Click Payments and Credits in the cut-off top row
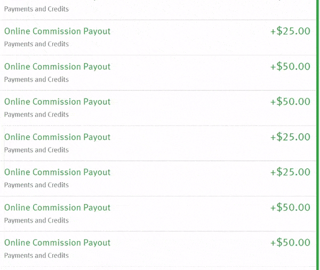Viewport: 320px width, 270px height. click(36, 9)
